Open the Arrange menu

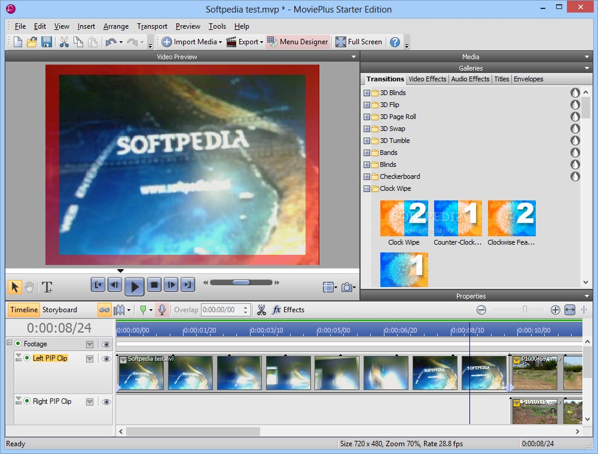pos(116,26)
